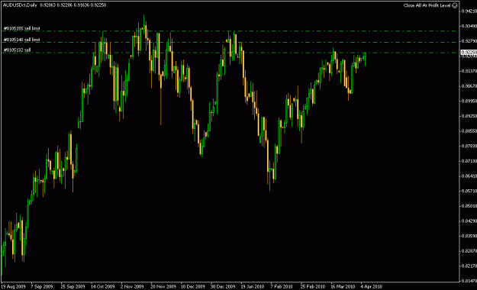Select the '#8105132 sell' order label
477x290 pixels.
point(17,50)
